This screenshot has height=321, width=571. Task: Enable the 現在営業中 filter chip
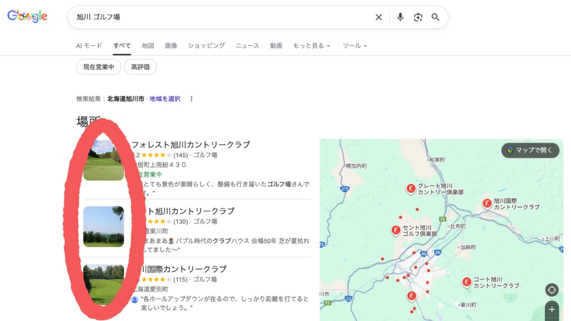[x=98, y=66]
